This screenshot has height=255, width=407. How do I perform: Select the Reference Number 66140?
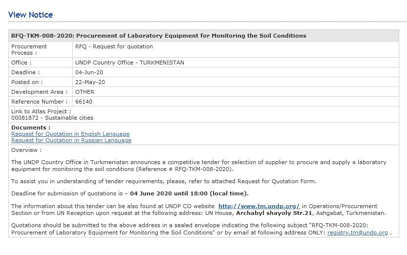click(x=84, y=102)
